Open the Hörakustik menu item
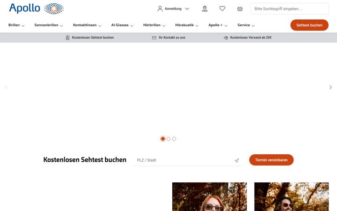Screen dimensions: 337x211 point(184,25)
